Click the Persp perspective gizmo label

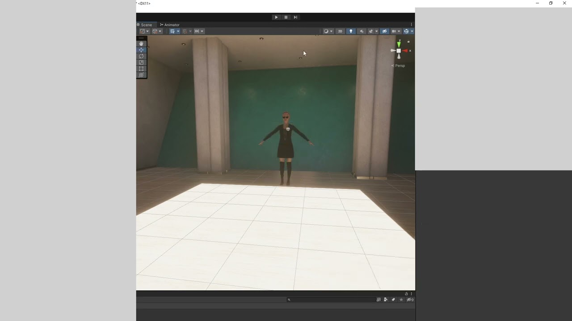click(399, 66)
